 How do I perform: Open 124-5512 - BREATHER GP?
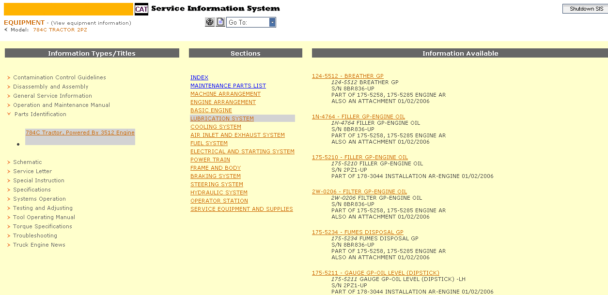pyautogui.click(x=348, y=76)
